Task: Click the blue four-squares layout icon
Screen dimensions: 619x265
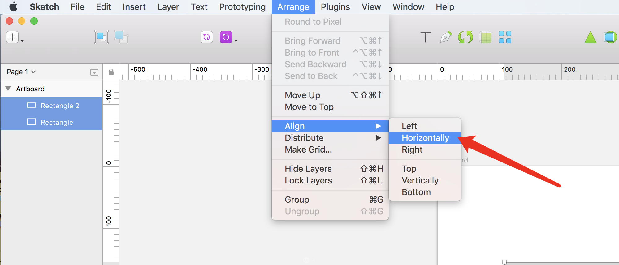Action: pyautogui.click(x=505, y=37)
